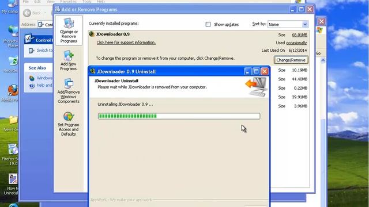Image resolution: width=369 pixels, height=207 pixels.
Task: Open Add/Remove Windows Components icon
Action: (69, 91)
